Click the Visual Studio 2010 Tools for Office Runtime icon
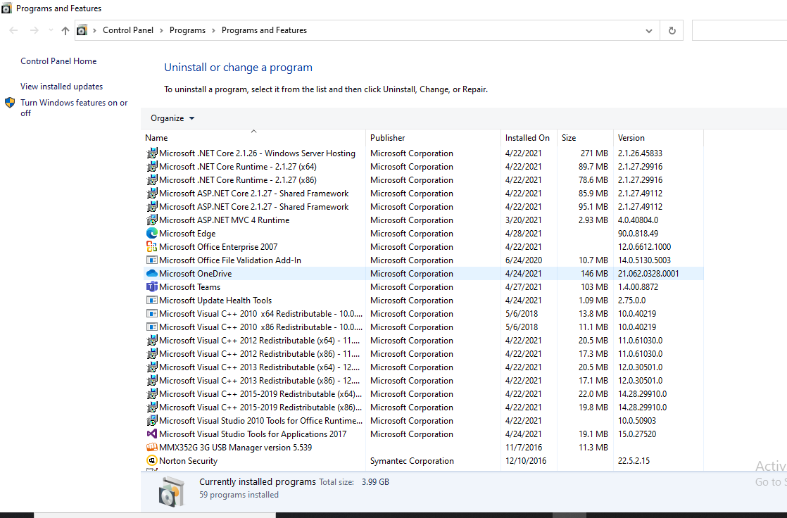This screenshot has width=787, height=518. point(151,421)
